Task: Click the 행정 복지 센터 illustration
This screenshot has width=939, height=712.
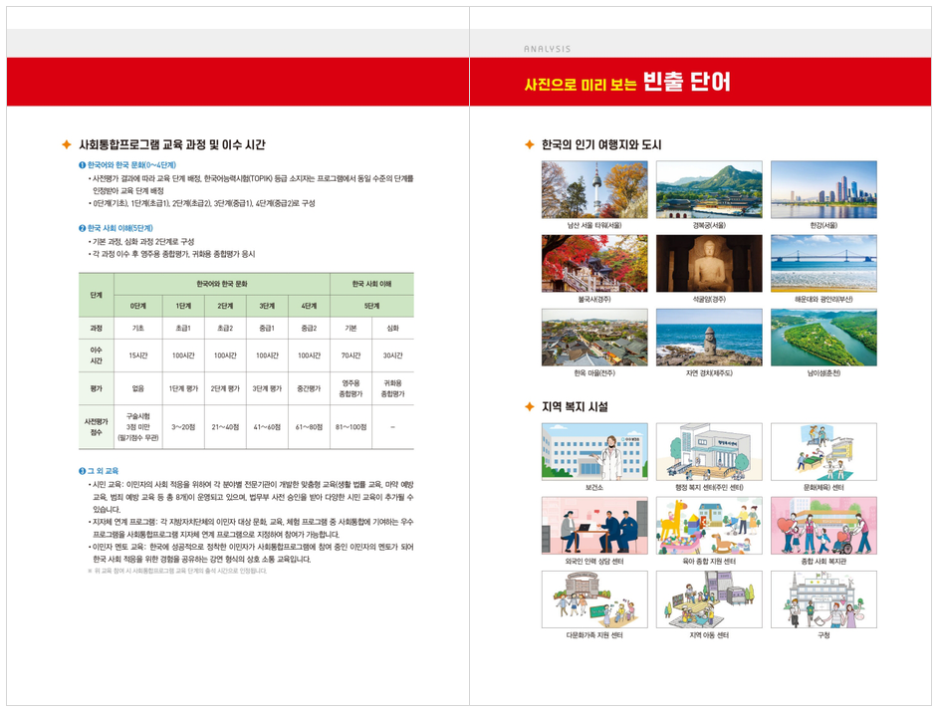Action: point(709,451)
